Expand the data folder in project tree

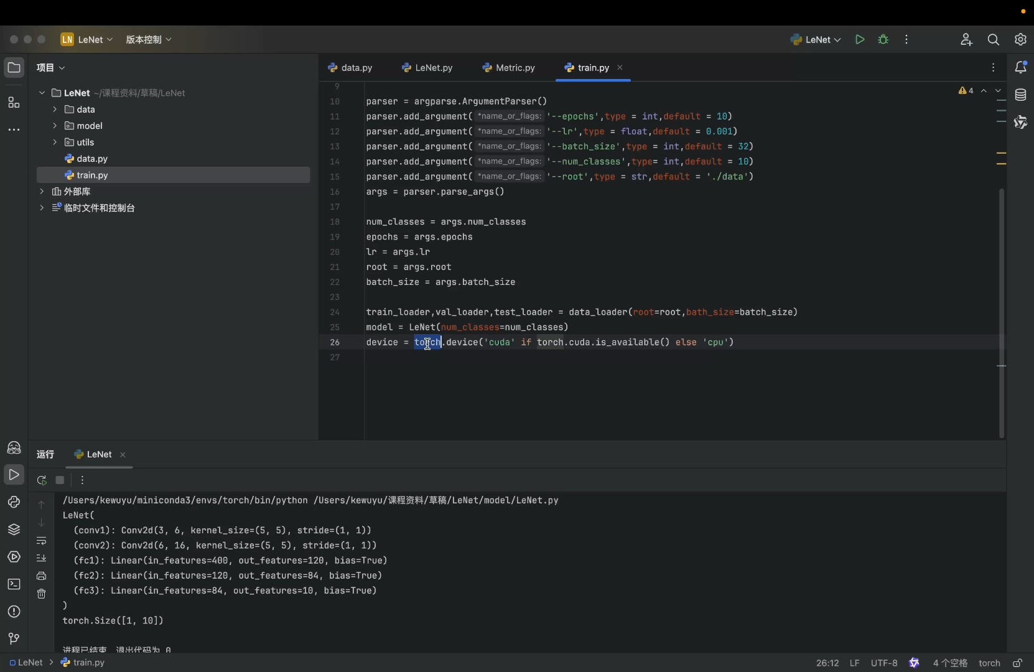(x=55, y=110)
